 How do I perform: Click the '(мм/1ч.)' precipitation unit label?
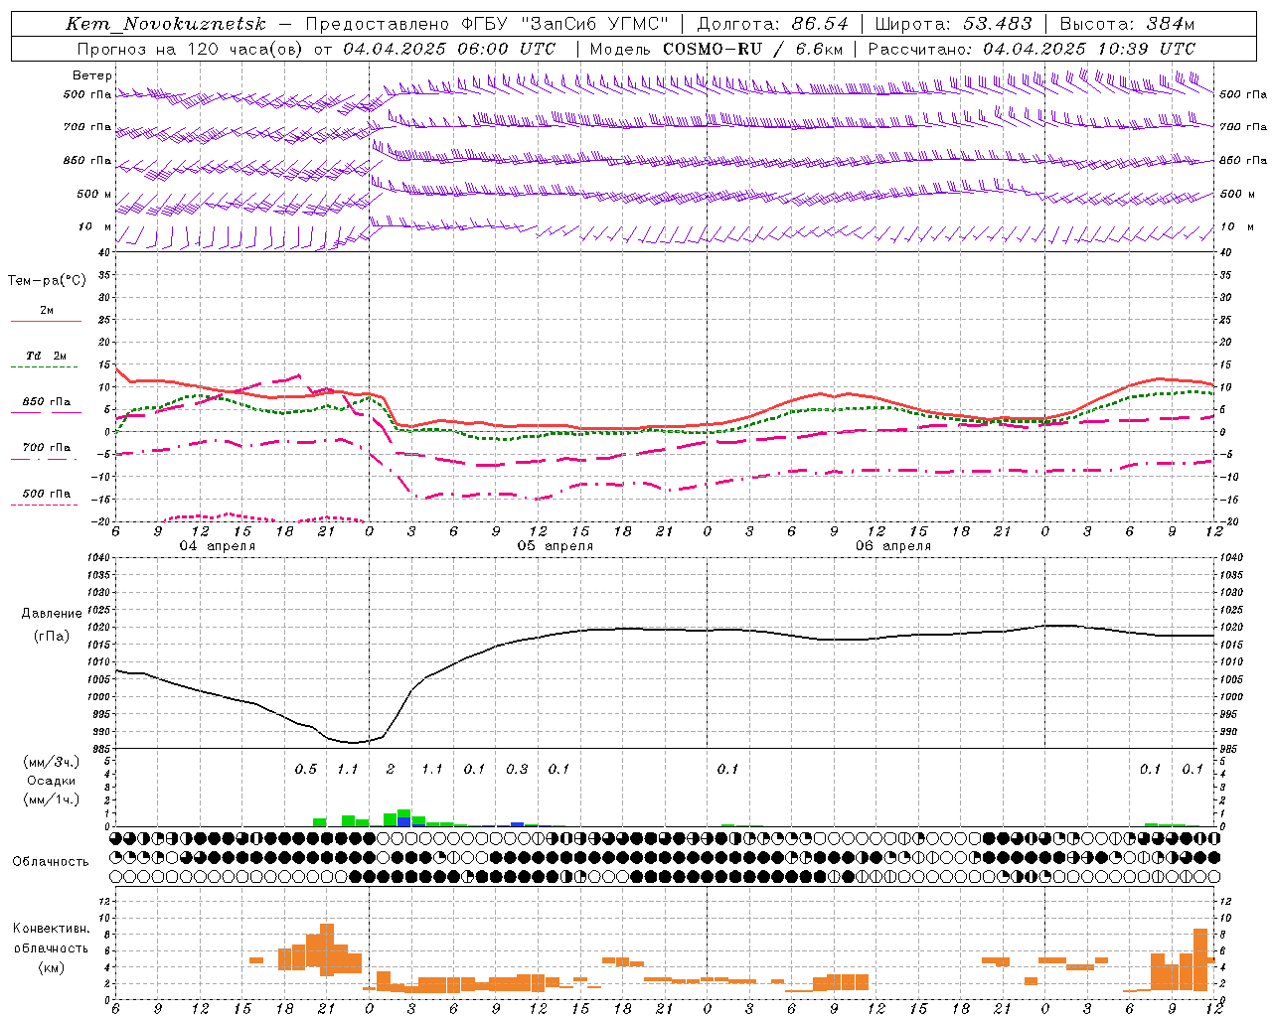coord(52,799)
